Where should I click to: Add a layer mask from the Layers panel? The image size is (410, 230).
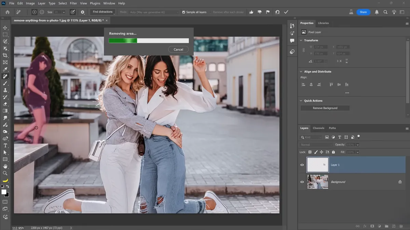[x=372, y=226]
